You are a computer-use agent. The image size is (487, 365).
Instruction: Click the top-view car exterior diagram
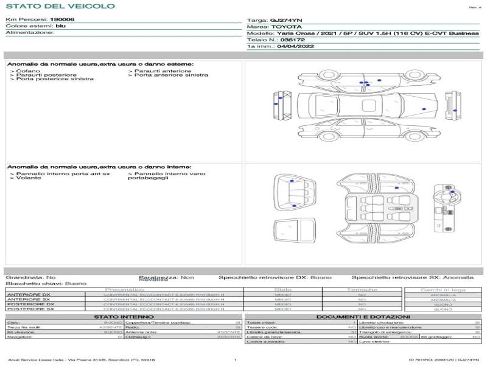[x=368, y=105]
